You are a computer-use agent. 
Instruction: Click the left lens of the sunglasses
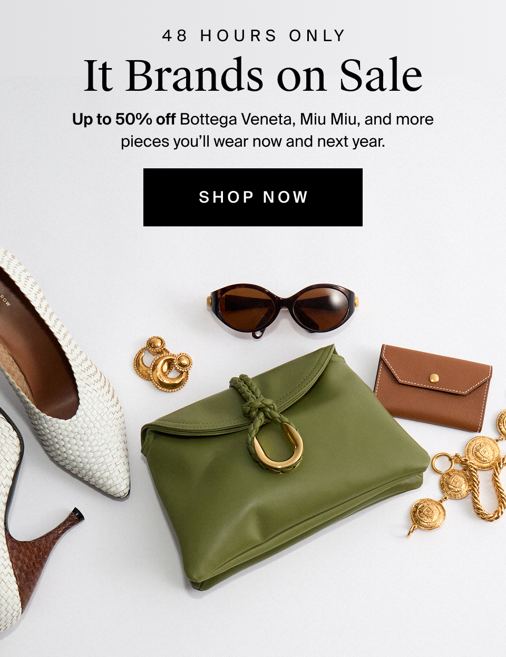247,308
